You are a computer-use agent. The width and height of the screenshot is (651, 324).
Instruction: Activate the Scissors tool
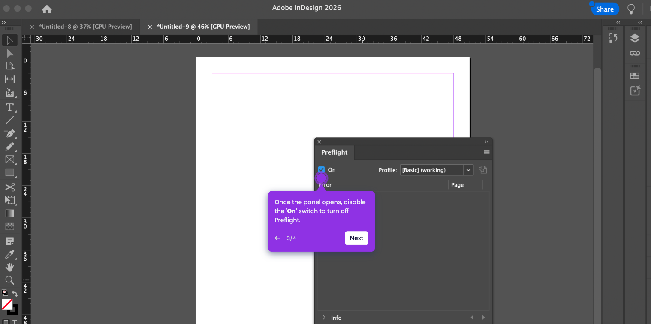[9, 187]
